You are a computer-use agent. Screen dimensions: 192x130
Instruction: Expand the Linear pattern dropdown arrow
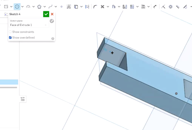tap(138, 7)
